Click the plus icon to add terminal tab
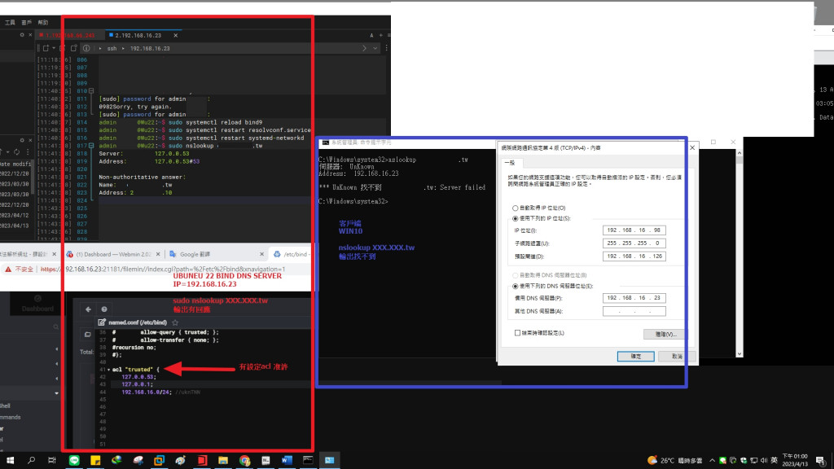 [380, 35]
